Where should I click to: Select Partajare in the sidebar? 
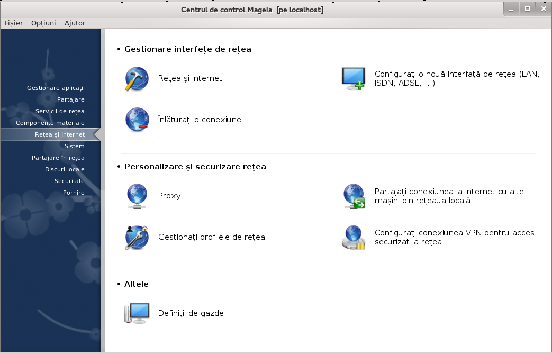pyautogui.click(x=71, y=99)
